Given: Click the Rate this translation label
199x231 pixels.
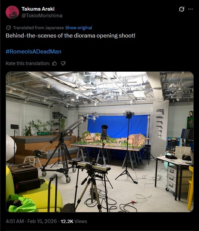Looking at the screenshot, I should 28,63.
